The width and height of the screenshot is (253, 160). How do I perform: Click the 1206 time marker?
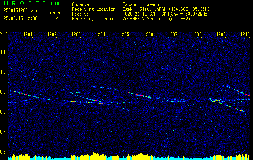point(148,34)
